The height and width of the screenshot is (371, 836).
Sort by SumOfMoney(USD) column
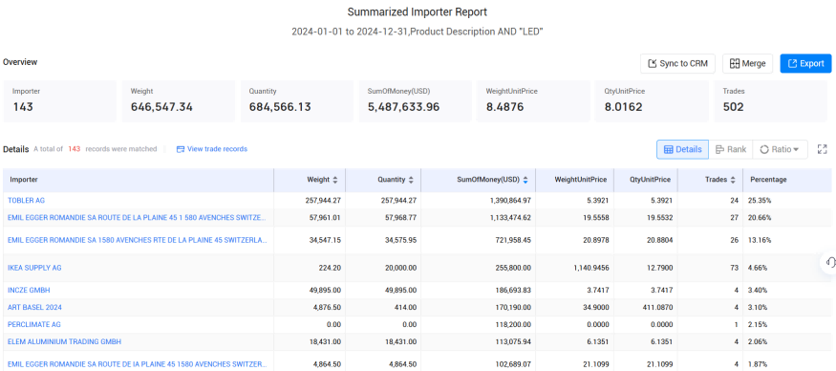click(x=525, y=180)
